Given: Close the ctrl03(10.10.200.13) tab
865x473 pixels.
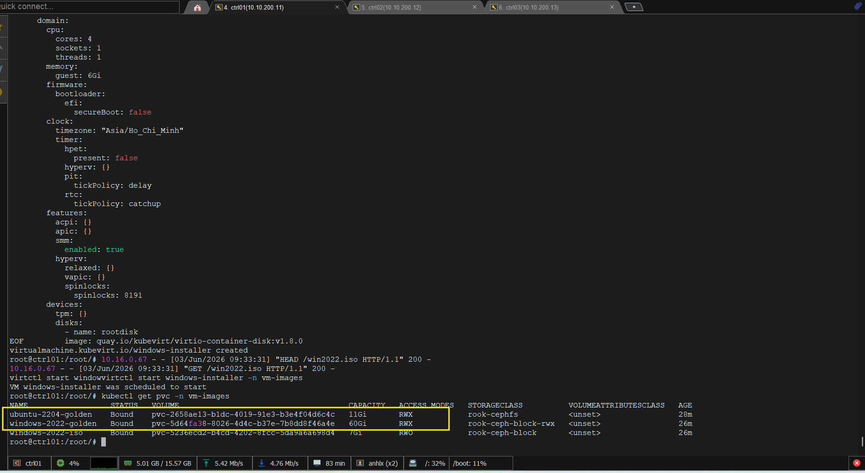Looking at the screenshot, I should tap(612, 7).
